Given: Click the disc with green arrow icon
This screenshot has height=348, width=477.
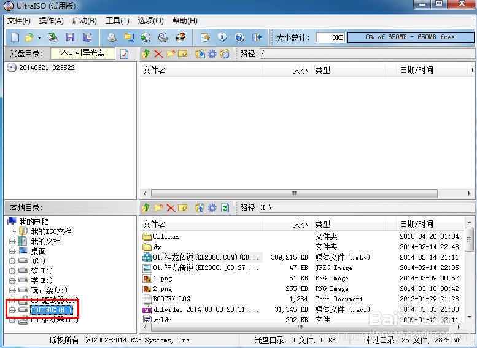Looking at the screenshot, I should coord(146,37).
